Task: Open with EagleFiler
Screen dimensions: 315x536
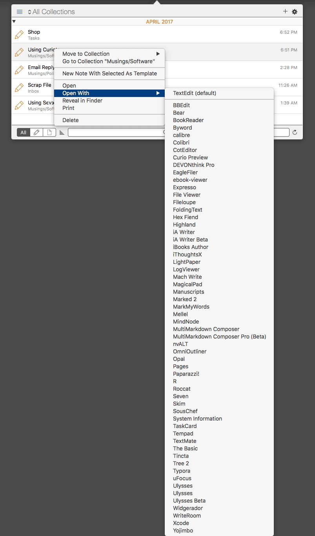Action: (x=219, y=172)
